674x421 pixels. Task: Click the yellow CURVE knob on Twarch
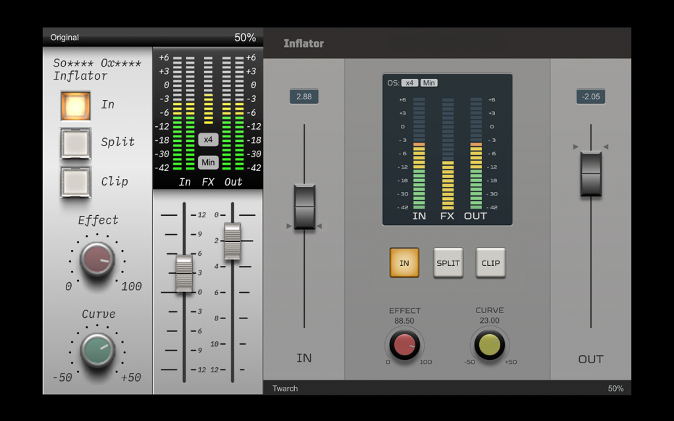point(490,345)
